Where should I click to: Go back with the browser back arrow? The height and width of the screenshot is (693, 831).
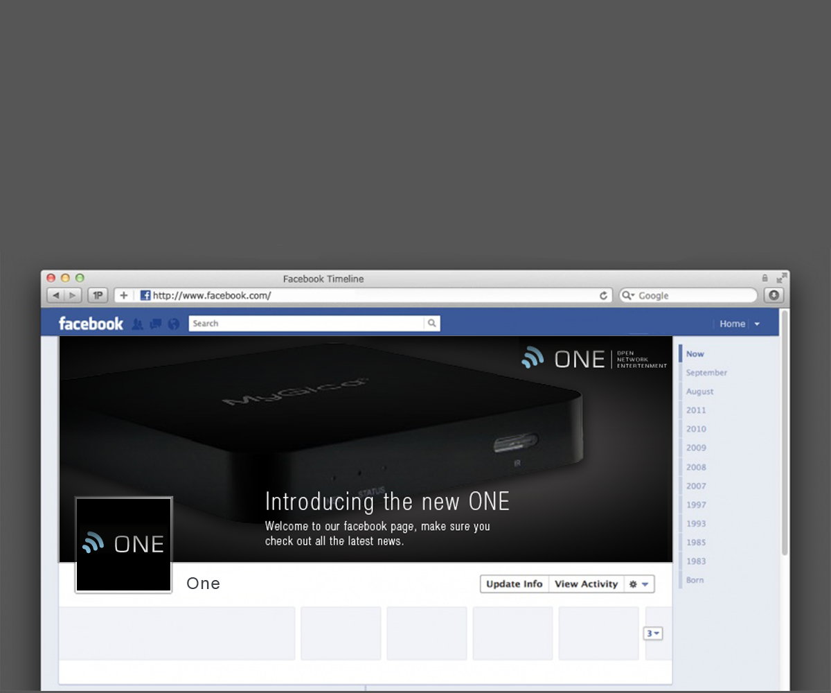click(x=55, y=295)
